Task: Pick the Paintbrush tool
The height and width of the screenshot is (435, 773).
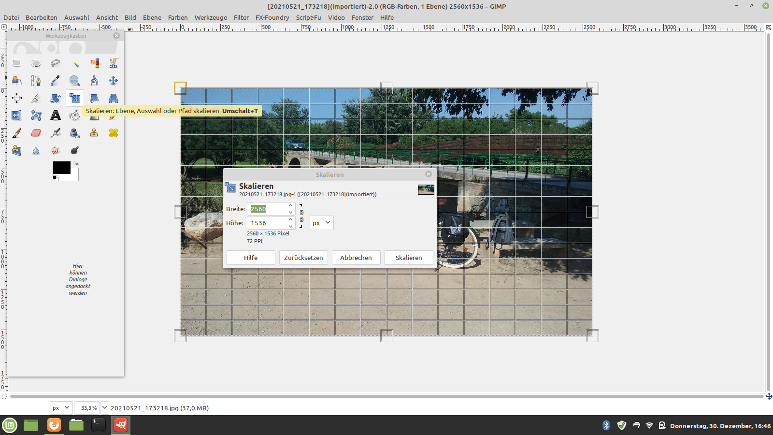Action: tap(17, 133)
